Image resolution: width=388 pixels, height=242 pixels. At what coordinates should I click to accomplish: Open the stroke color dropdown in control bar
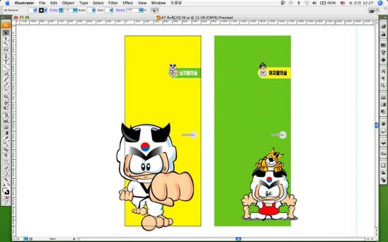pos(45,10)
